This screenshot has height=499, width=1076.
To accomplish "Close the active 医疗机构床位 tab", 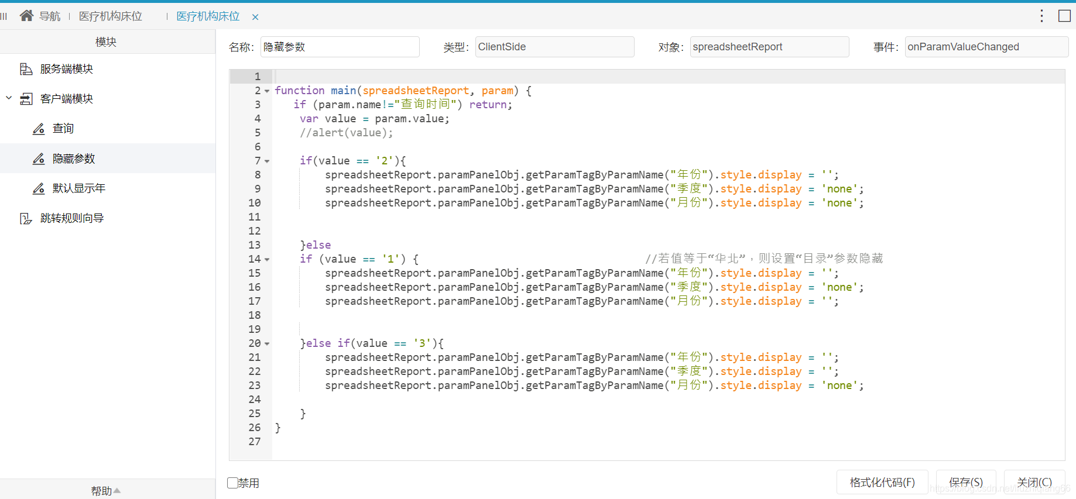I will click(255, 17).
